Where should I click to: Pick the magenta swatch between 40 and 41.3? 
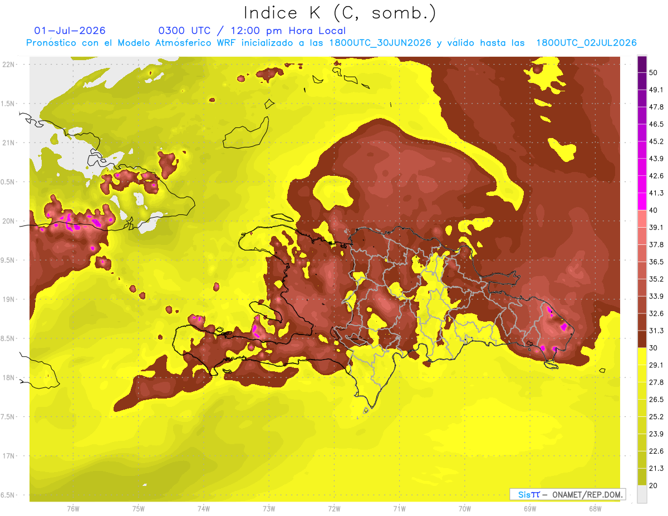click(x=642, y=202)
